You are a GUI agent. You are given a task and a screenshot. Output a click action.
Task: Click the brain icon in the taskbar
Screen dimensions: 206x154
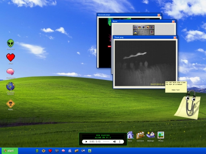pos(63,151)
